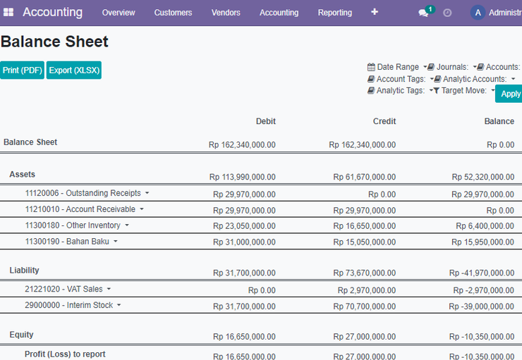Expand the Account Tags filter dropdown
522x360 pixels.
(x=432, y=79)
